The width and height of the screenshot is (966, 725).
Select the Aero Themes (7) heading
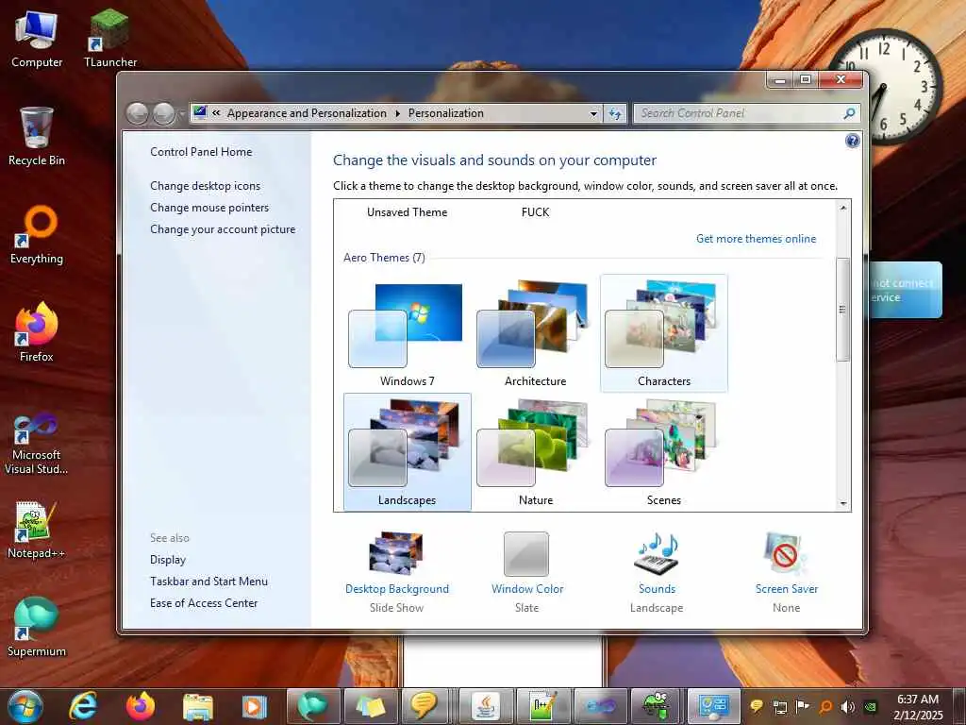385,258
